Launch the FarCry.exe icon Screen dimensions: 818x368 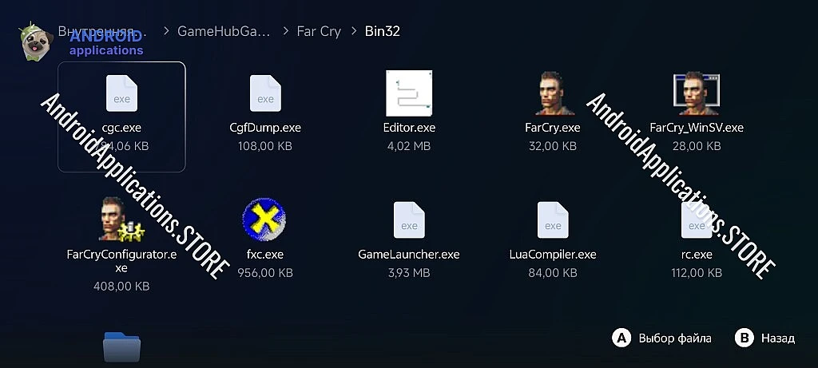click(553, 93)
